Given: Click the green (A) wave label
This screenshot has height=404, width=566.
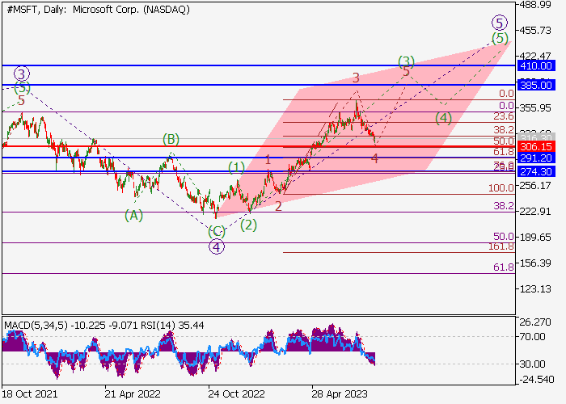Looking at the screenshot, I should click(x=134, y=216).
